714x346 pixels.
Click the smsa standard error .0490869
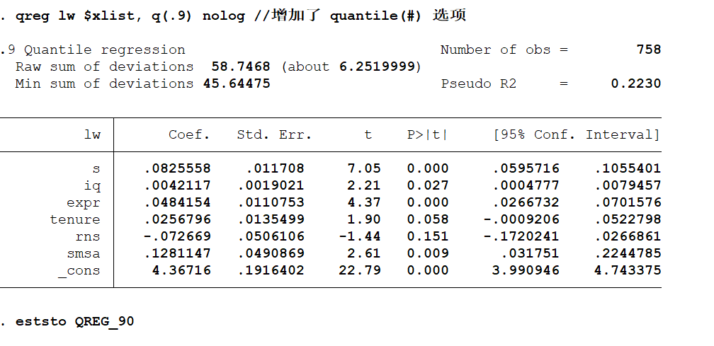point(271,253)
